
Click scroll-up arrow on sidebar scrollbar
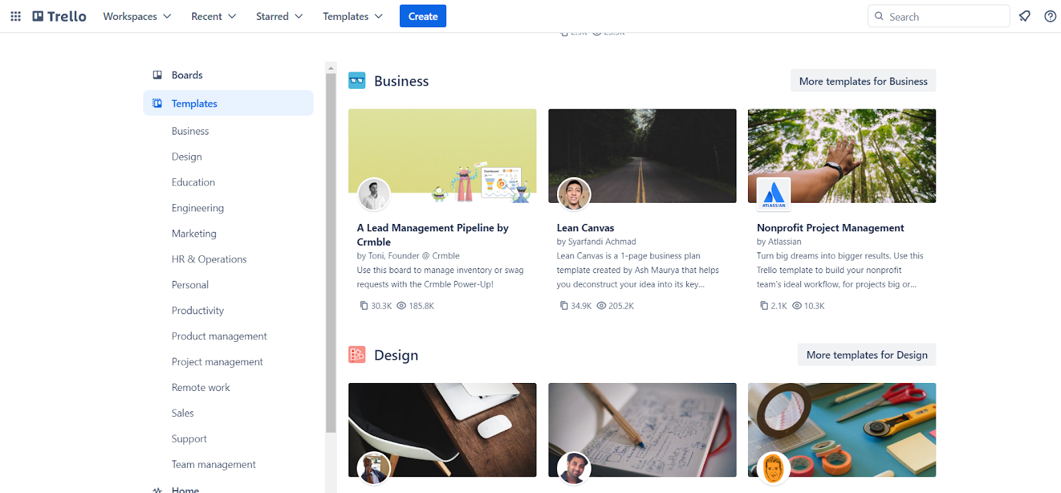[x=331, y=68]
